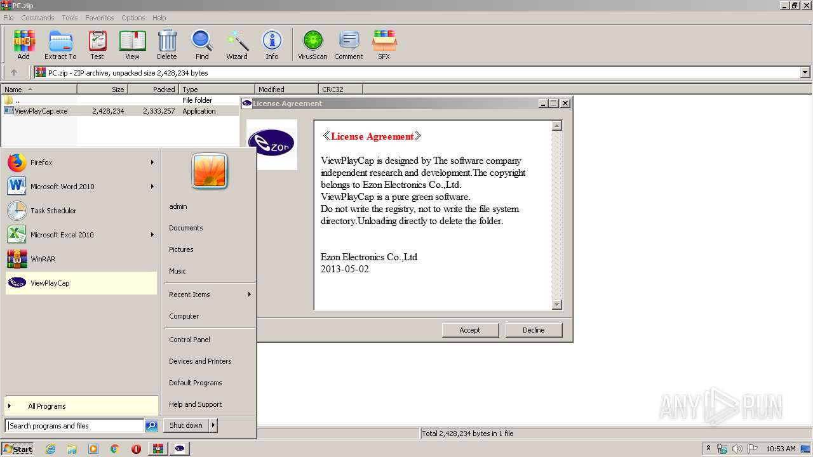Click the volume speaker tray icon
The height and width of the screenshot is (457, 813).
737,449
